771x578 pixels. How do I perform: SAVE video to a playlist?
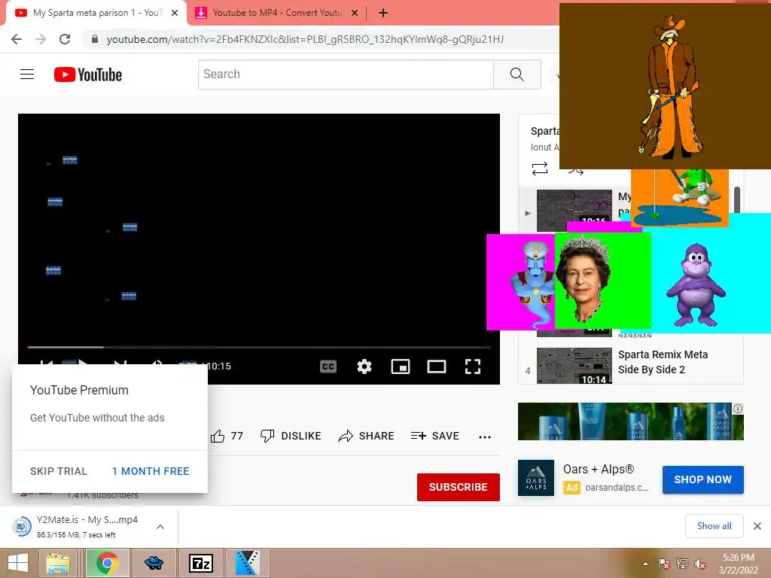(434, 436)
